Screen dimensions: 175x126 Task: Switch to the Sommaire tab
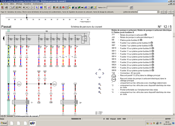(x=10, y=116)
